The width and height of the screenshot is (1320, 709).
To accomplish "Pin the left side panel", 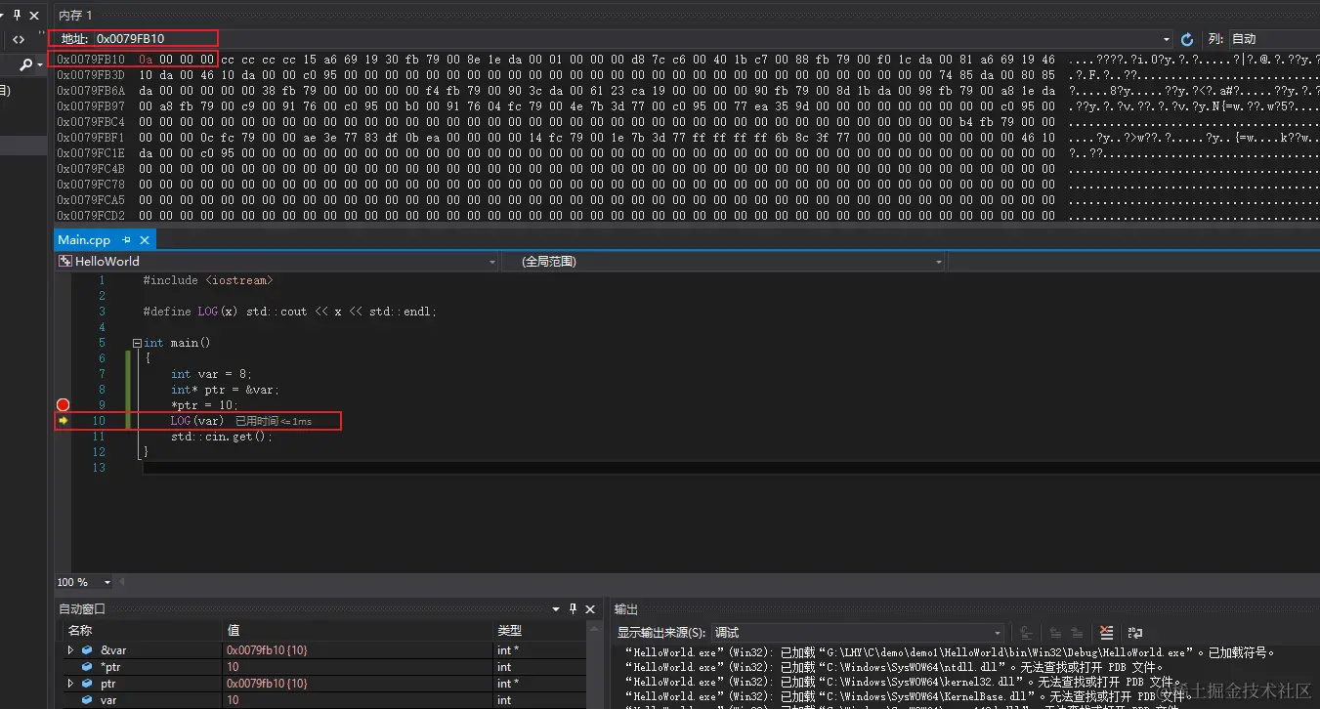I will [x=17, y=15].
